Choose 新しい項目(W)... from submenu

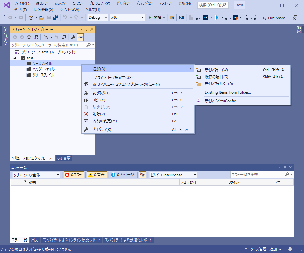click(x=242, y=70)
